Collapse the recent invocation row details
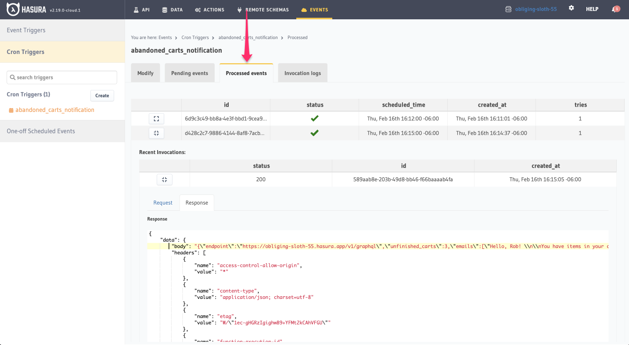629x345 pixels. pyautogui.click(x=164, y=179)
